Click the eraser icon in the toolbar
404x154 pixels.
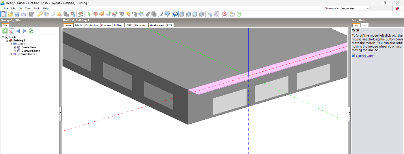(53, 14)
